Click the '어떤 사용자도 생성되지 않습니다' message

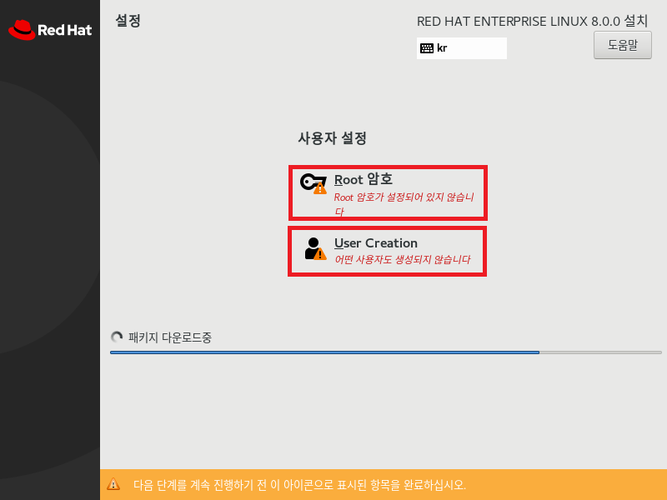point(403,259)
